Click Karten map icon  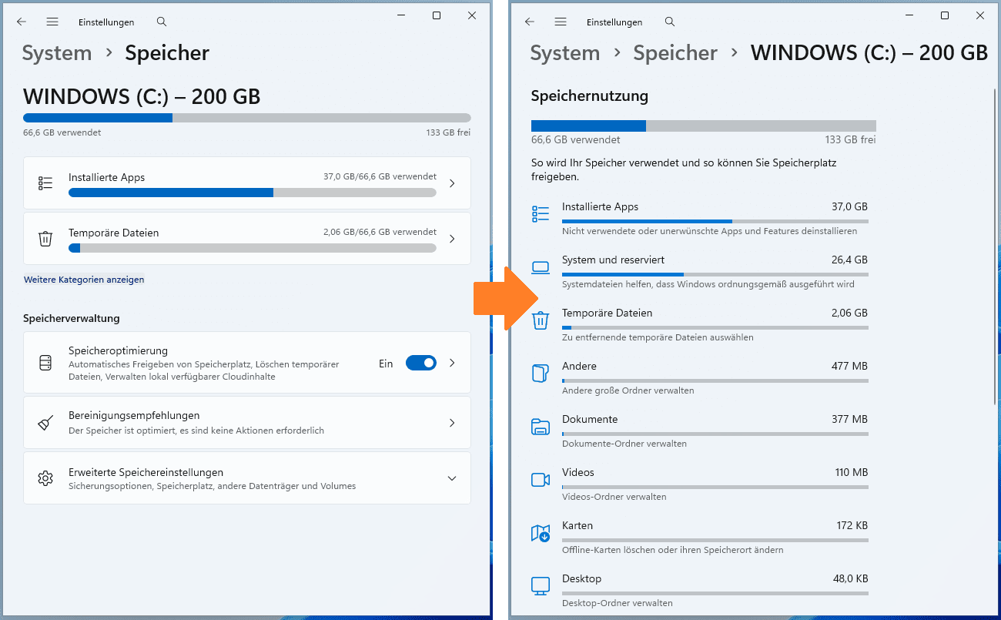[541, 533]
